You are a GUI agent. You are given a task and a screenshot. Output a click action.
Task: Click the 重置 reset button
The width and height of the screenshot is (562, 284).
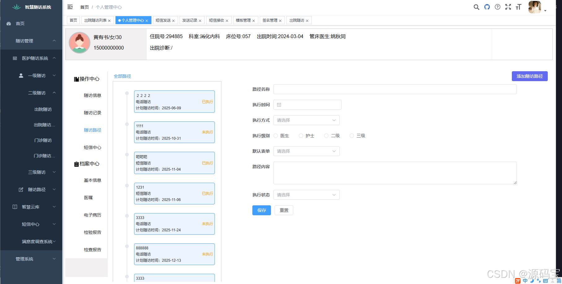284,210
